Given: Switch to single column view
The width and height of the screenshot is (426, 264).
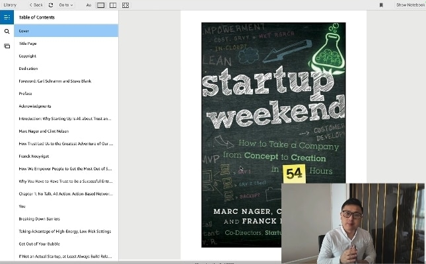Looking at the screenshot, I should [100, 5].
